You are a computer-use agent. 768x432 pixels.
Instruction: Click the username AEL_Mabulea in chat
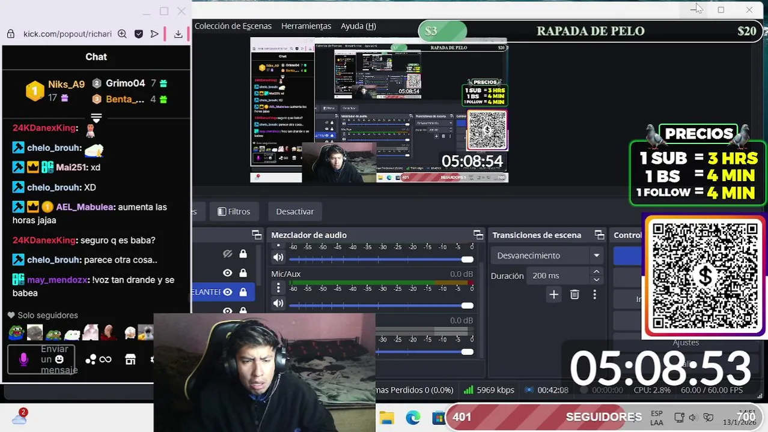(x=85, y=207)
